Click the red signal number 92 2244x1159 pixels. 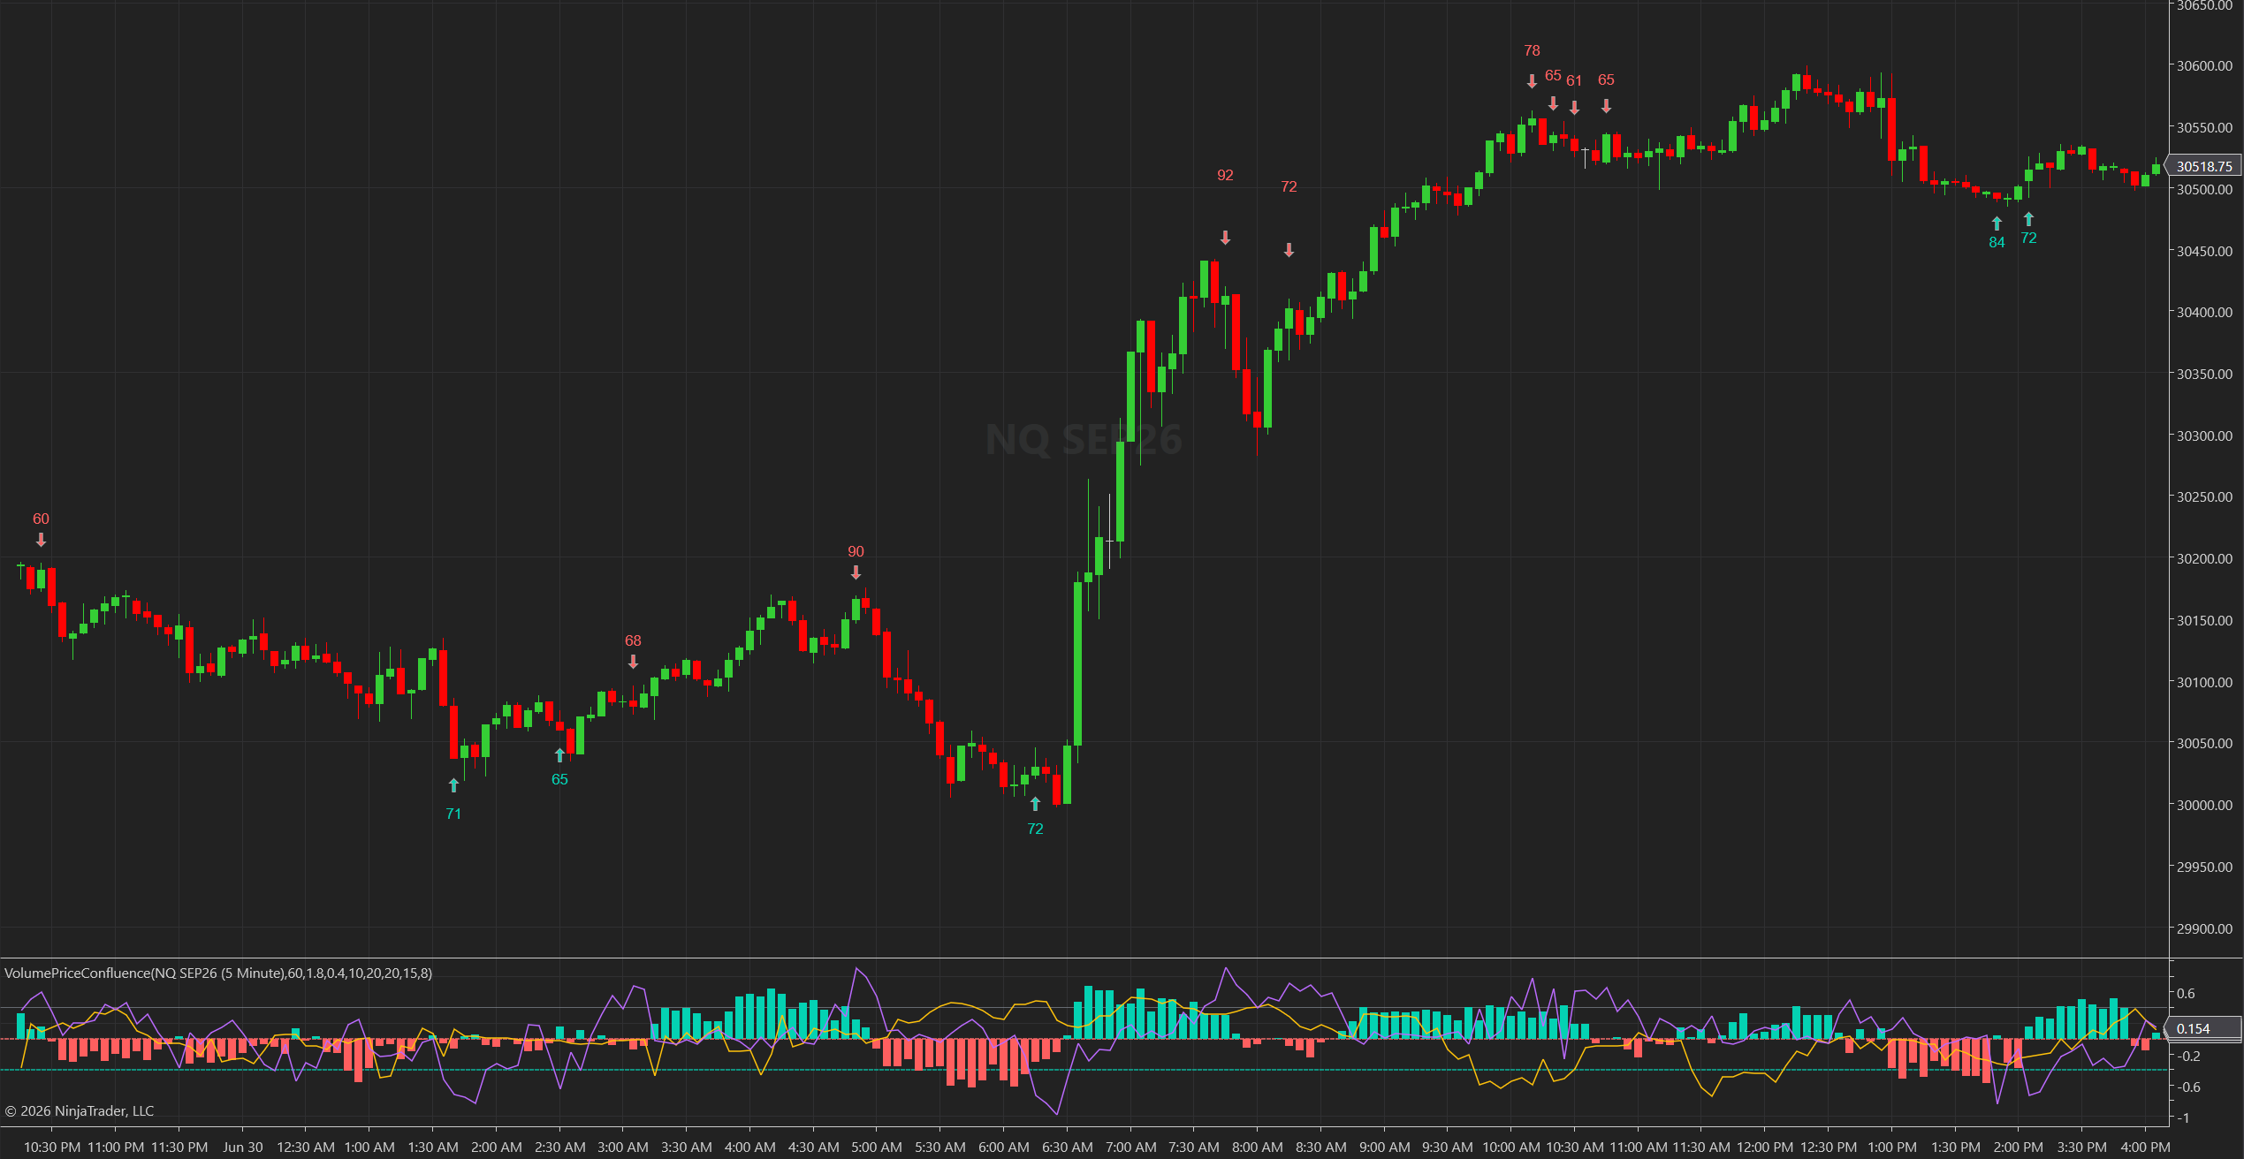(1225, 175)
